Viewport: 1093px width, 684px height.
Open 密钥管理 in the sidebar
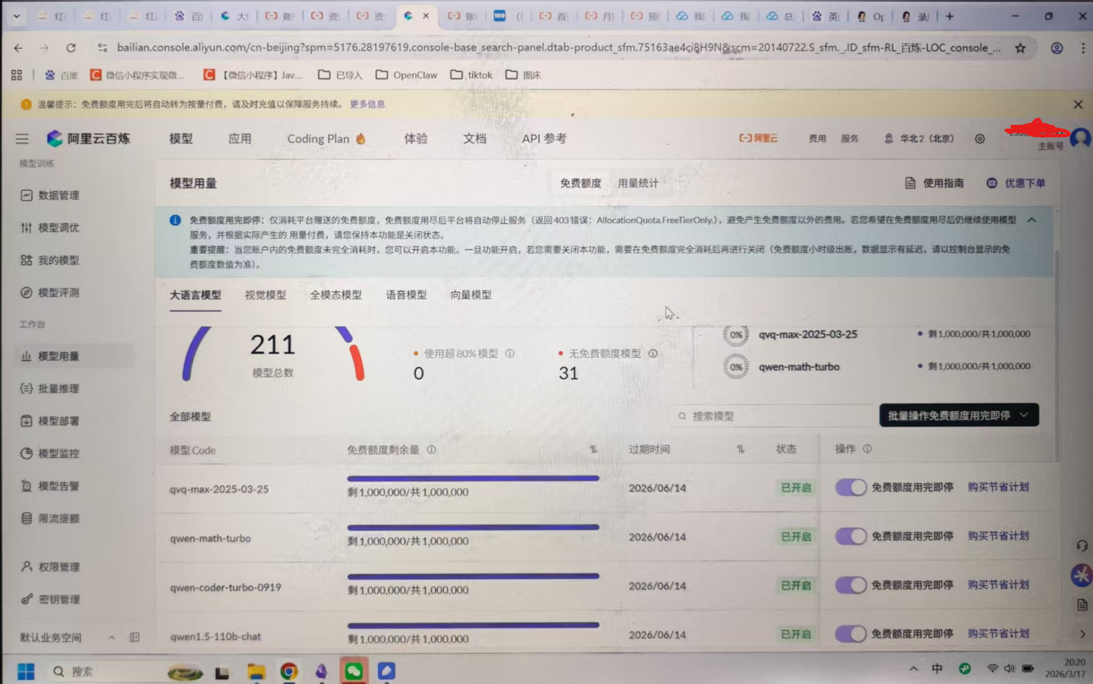tap(50, 599)
